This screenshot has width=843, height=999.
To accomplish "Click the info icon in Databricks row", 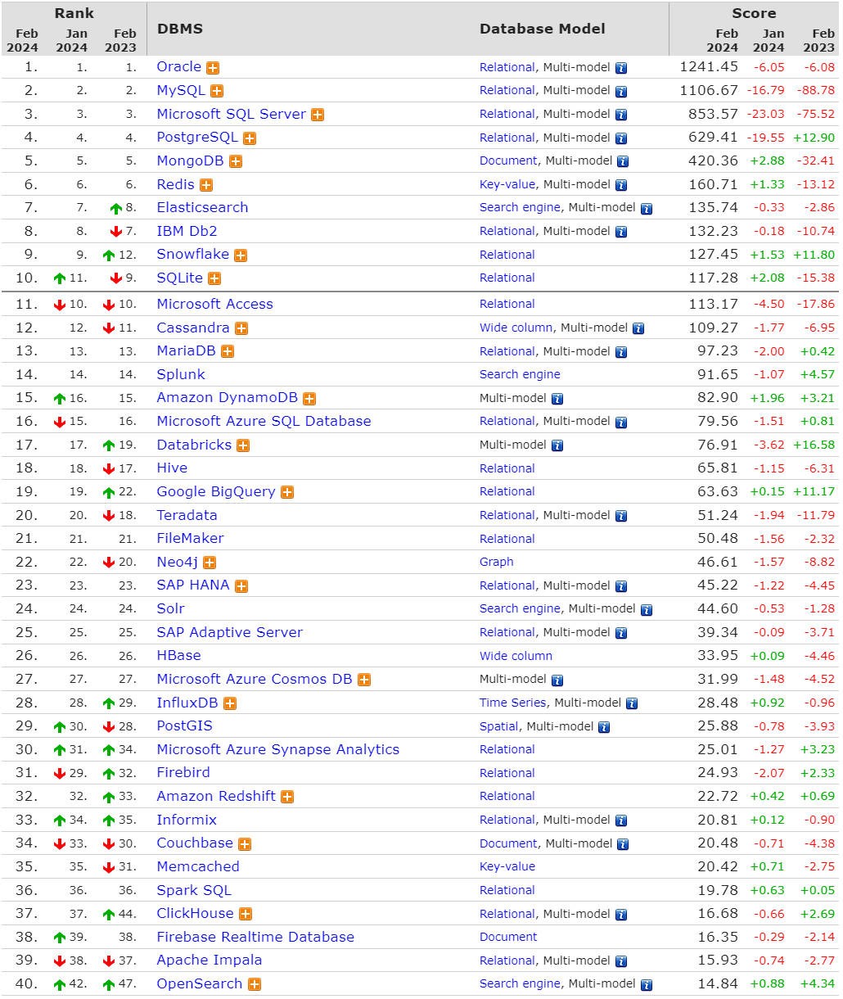I will 557,446.
